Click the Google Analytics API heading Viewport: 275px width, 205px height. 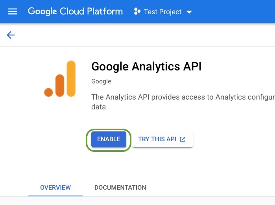click(146, 66)
